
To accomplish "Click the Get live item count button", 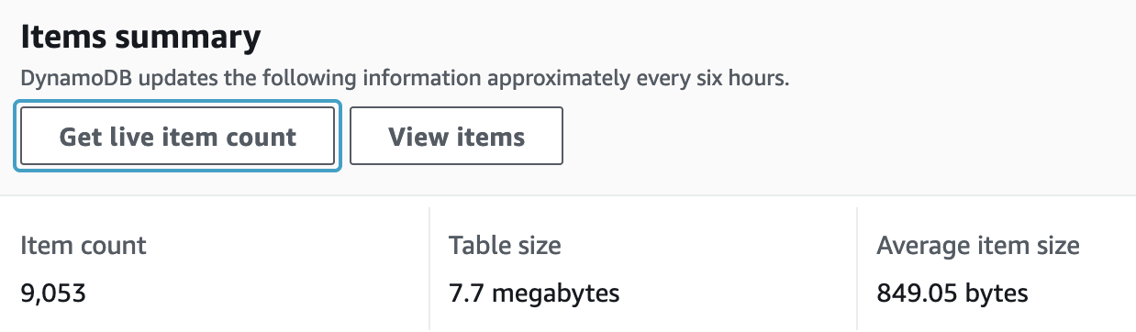I will (178, 137).
